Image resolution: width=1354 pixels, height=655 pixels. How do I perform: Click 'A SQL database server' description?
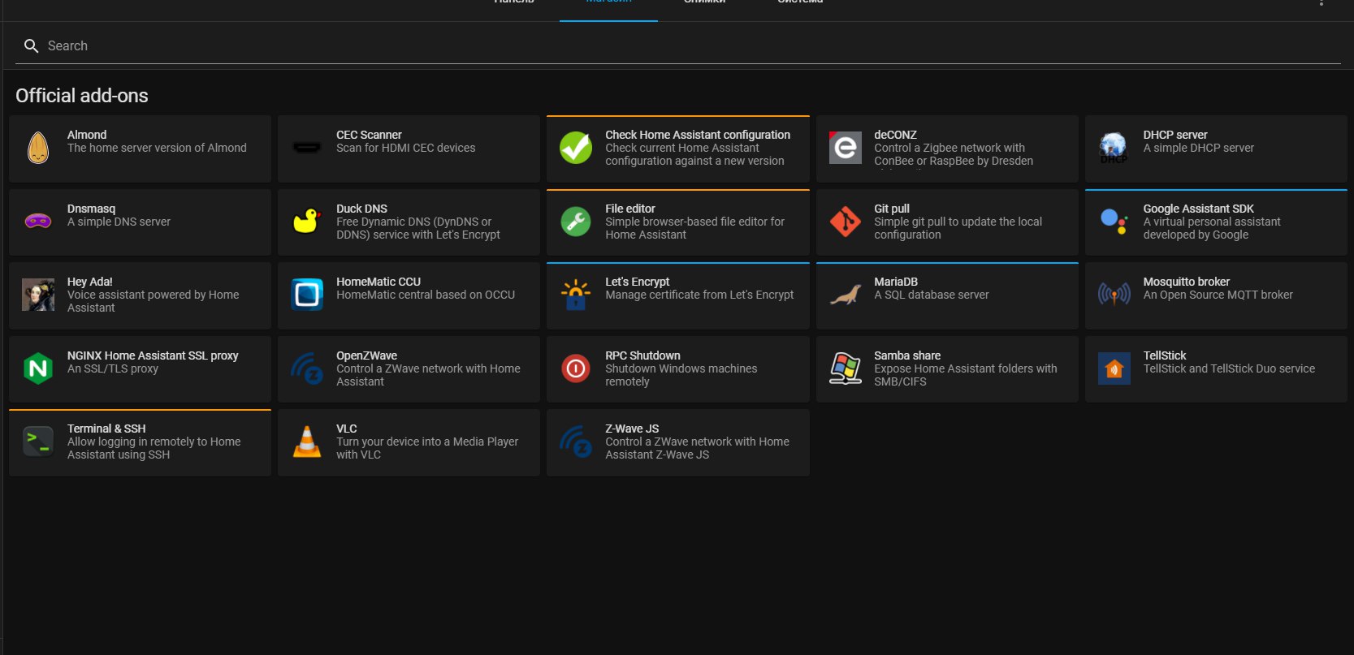point(932,295)
